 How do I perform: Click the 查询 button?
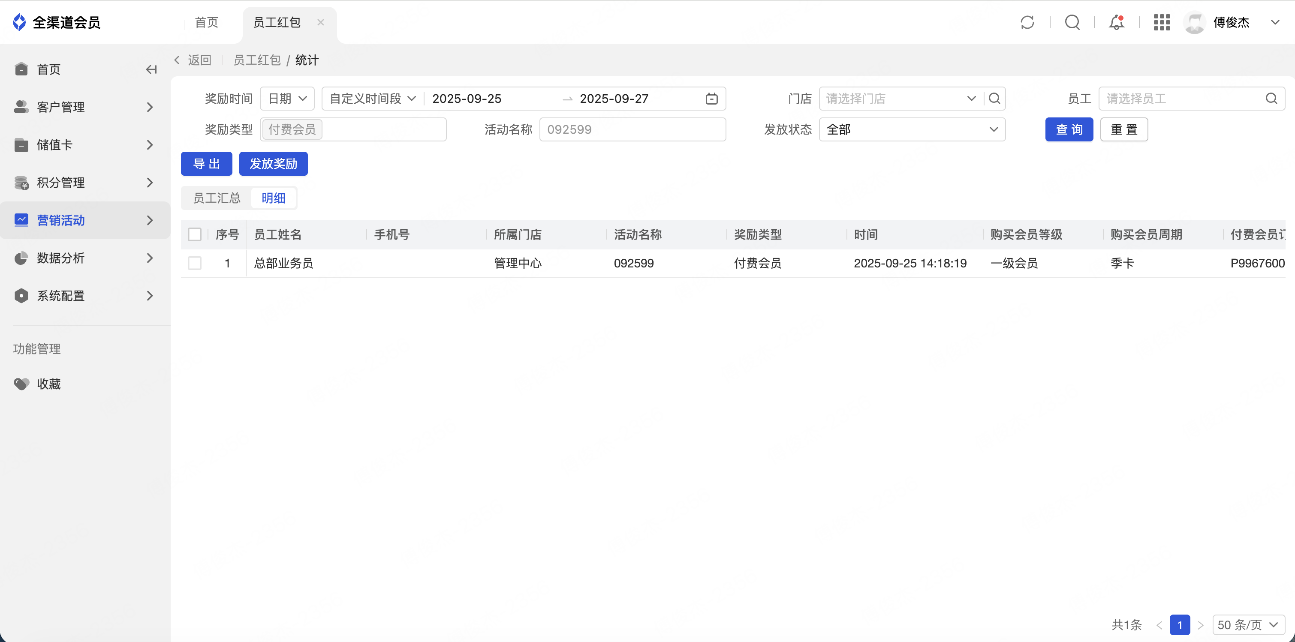(1069, 129)
